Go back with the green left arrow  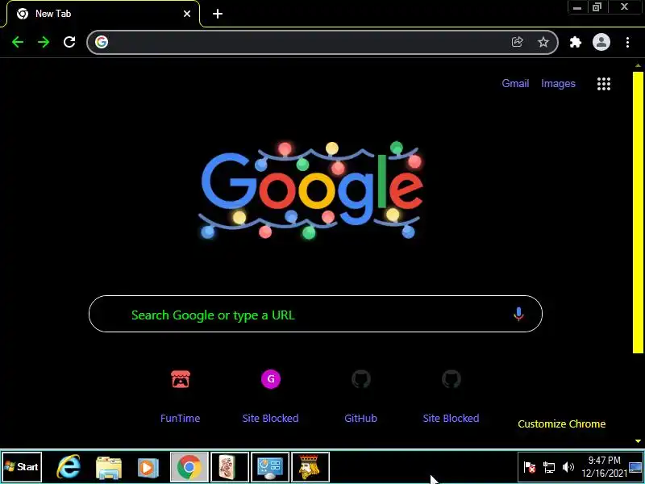click(x=18, y=42)
